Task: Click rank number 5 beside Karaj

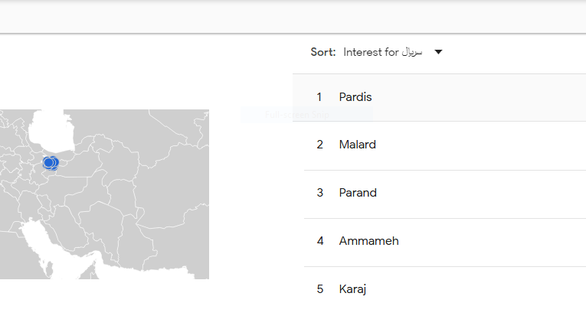Action: pos(319,289)
